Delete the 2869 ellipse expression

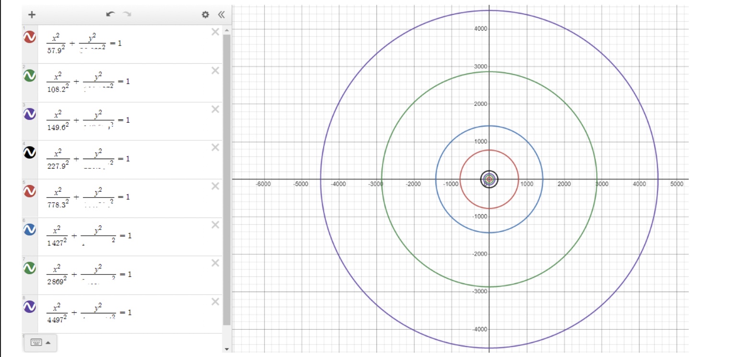pyautogui.click(x=215, y=263)
